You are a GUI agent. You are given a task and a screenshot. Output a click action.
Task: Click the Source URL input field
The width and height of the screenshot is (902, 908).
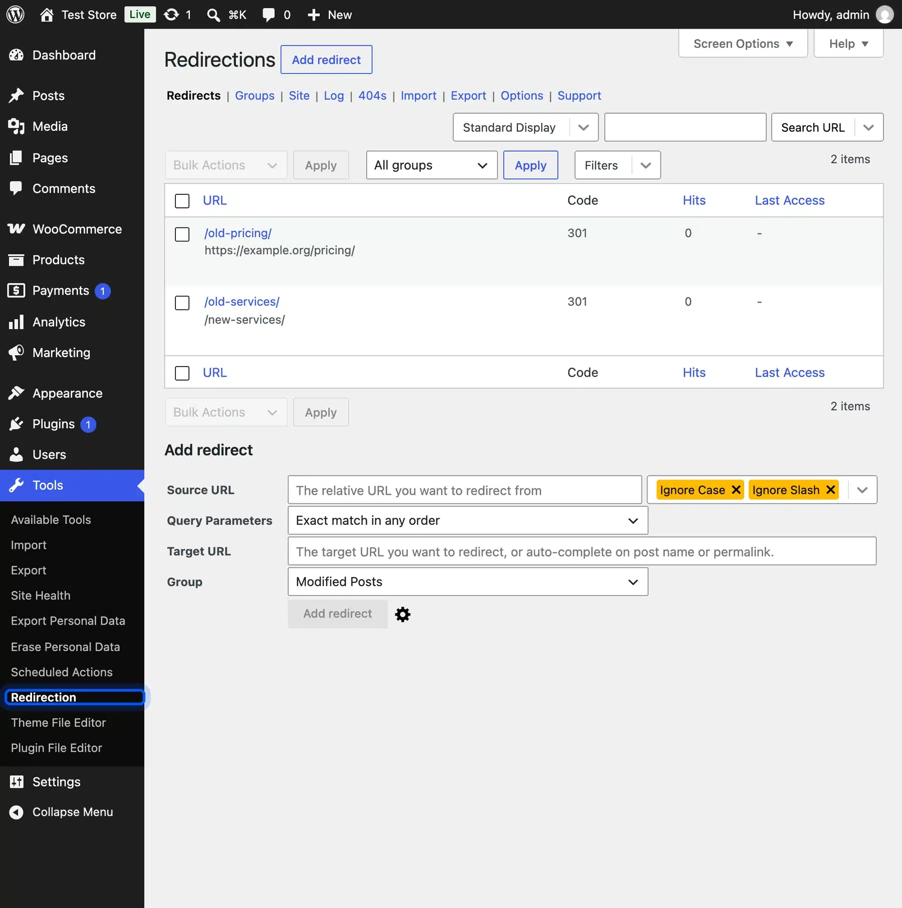point(465,490)
